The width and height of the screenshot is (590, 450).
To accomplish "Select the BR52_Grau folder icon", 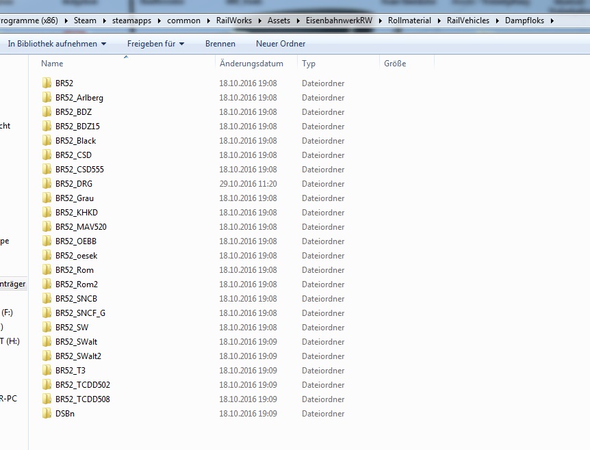I will coord(47,198).
